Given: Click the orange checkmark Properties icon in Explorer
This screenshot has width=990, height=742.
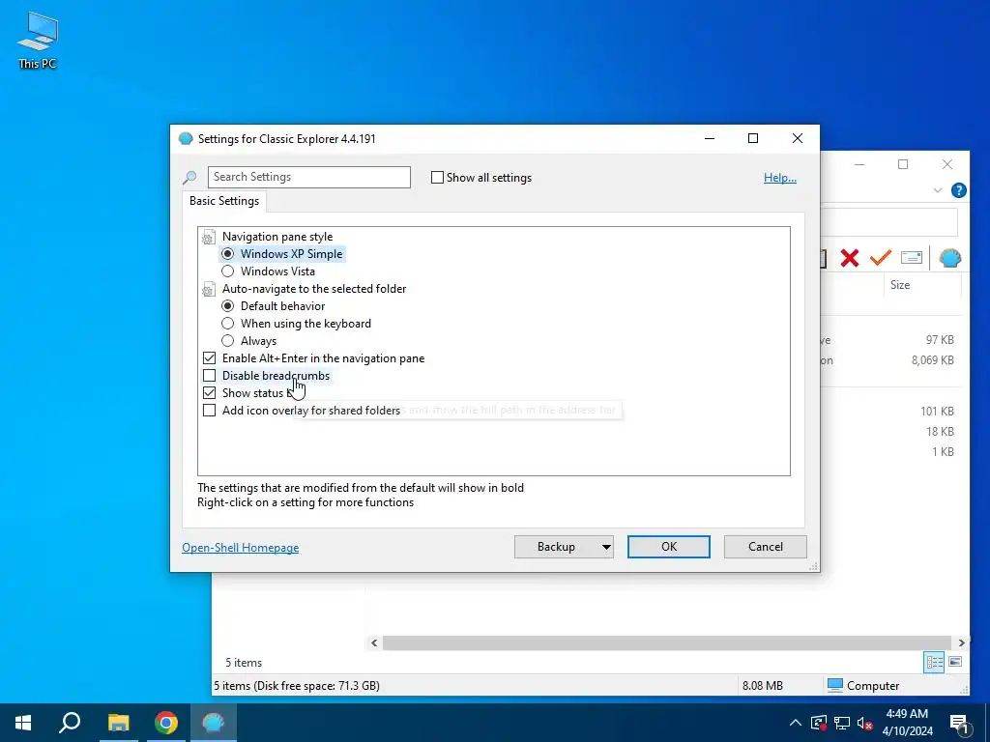Looking at the screenshot, I should tap(880, 257).
